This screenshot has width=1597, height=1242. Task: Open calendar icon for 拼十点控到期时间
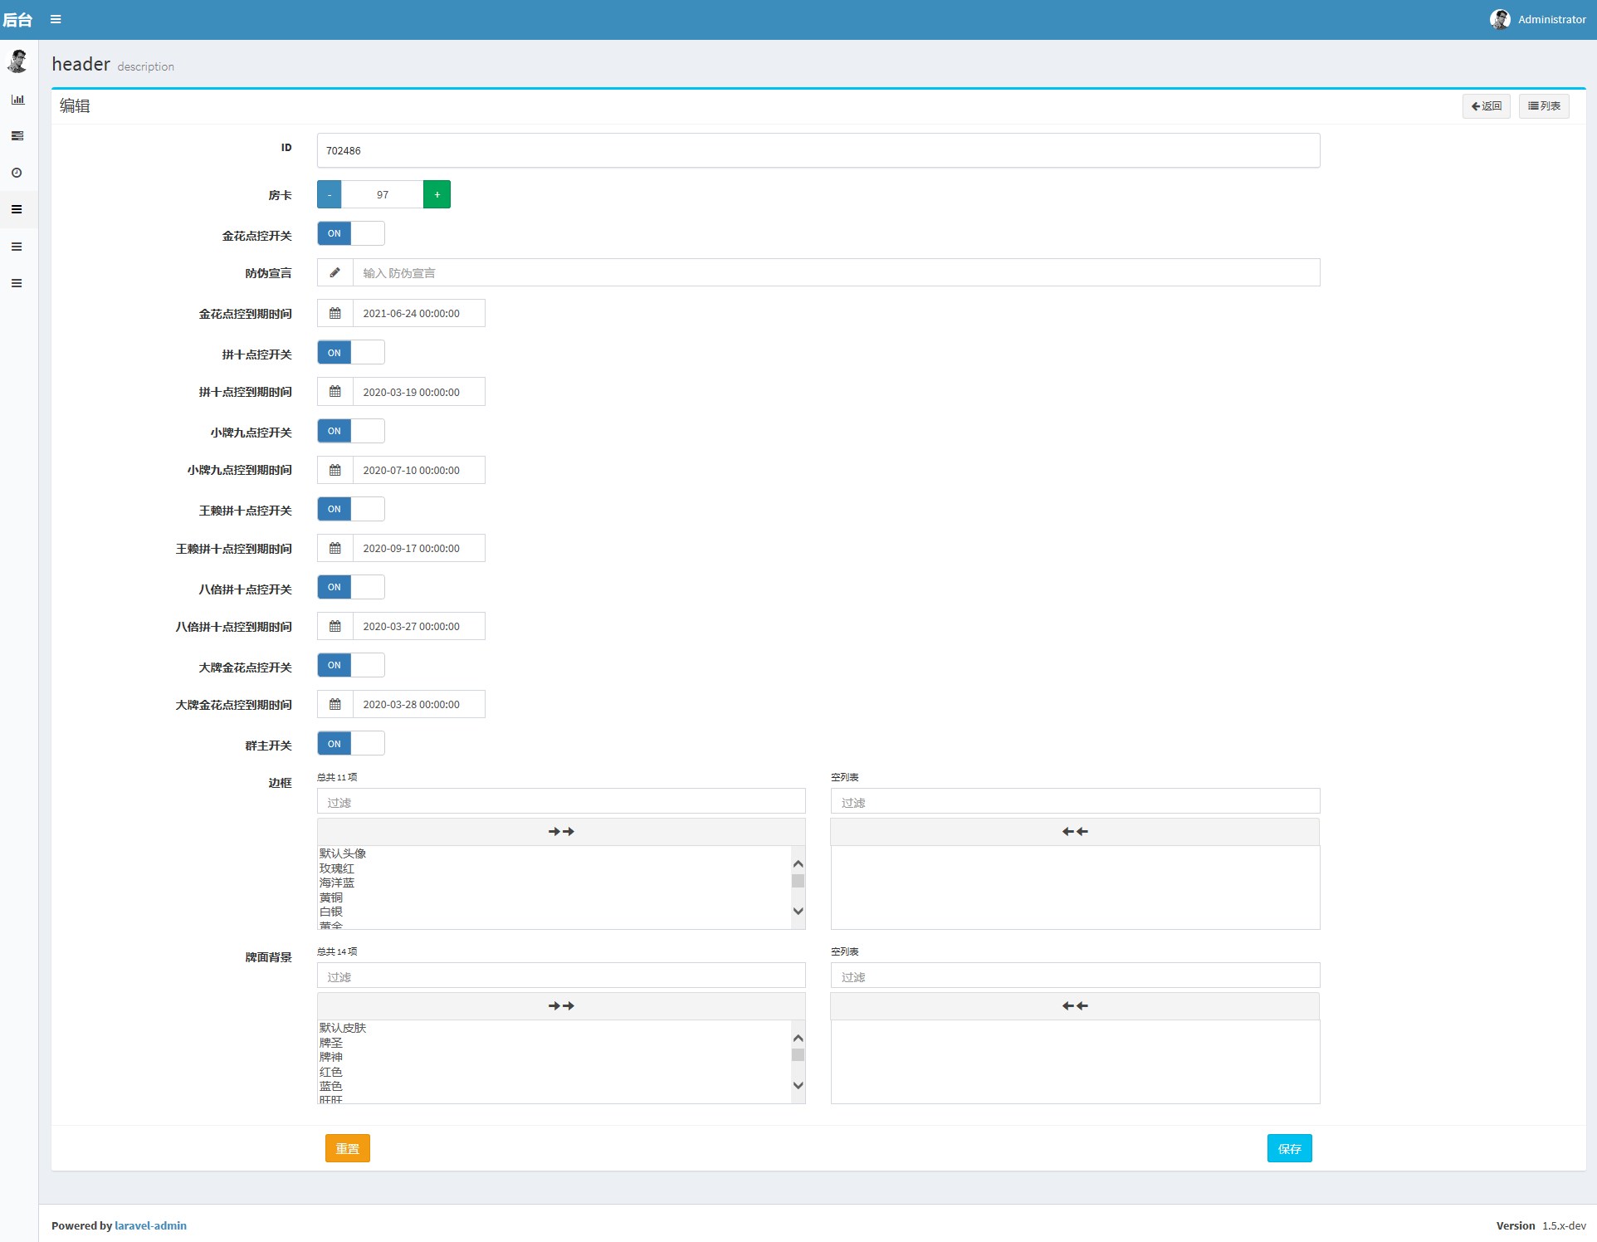coord(335,392)
